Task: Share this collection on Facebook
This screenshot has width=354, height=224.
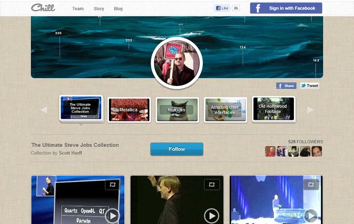Action: pyautogui.click(x=286, y=86)
